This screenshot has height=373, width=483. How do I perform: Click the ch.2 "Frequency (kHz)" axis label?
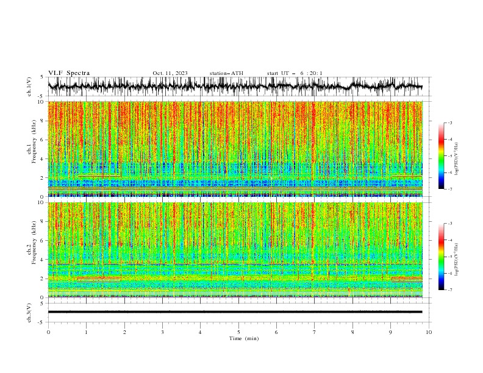click(x=34, y=243)
